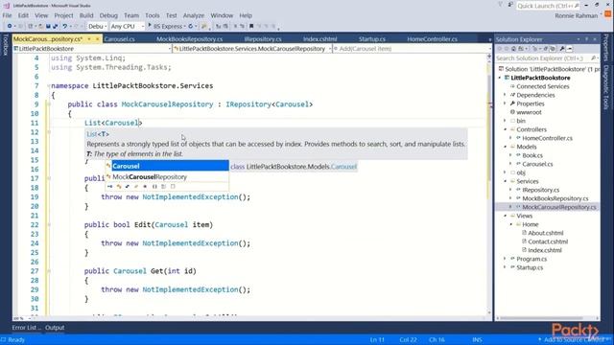Open the Toolbox side panel

point(6,45)
